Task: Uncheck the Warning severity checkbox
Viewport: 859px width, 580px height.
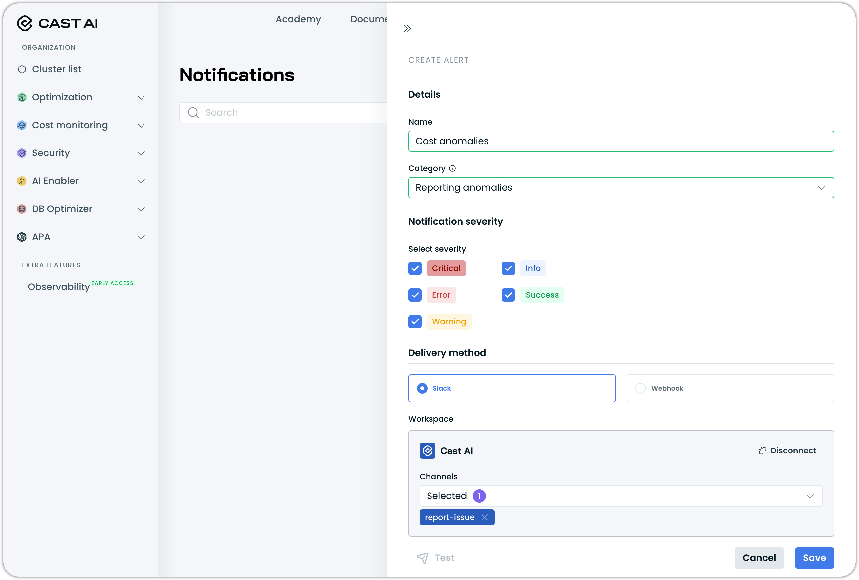Action: click(415, 322)
